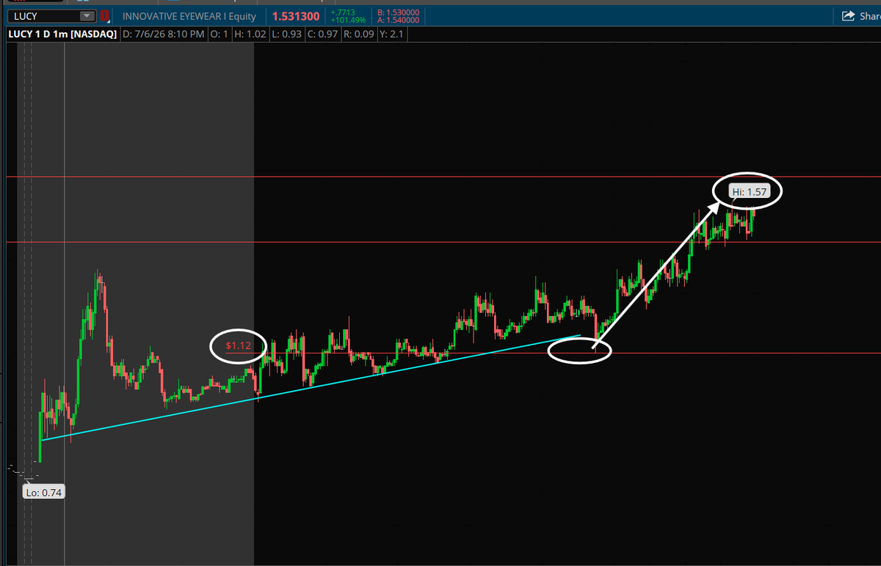Click the +101.49% net change value
881x566 pixels.
click(x=347, y=20)
